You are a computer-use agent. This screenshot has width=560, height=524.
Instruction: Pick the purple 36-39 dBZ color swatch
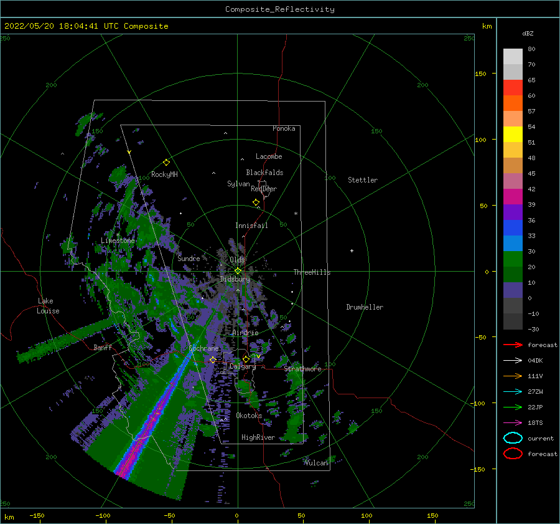(513, 212)
